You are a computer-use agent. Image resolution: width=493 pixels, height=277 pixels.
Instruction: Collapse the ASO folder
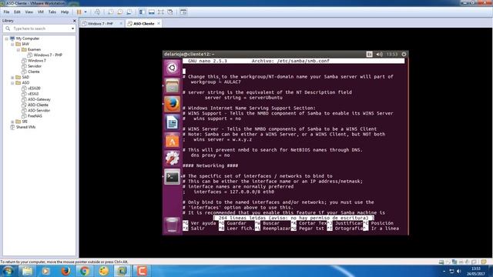12,83
